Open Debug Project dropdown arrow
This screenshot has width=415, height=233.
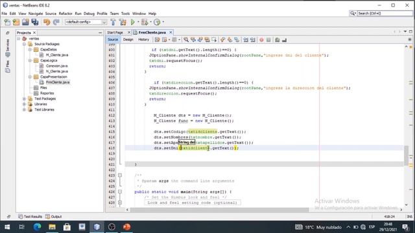(x=150, y=22)
